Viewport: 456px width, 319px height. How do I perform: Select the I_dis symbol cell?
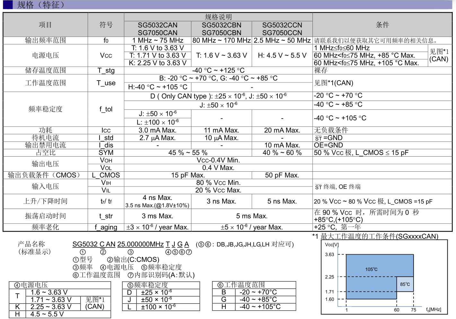[x=106, y=145]
